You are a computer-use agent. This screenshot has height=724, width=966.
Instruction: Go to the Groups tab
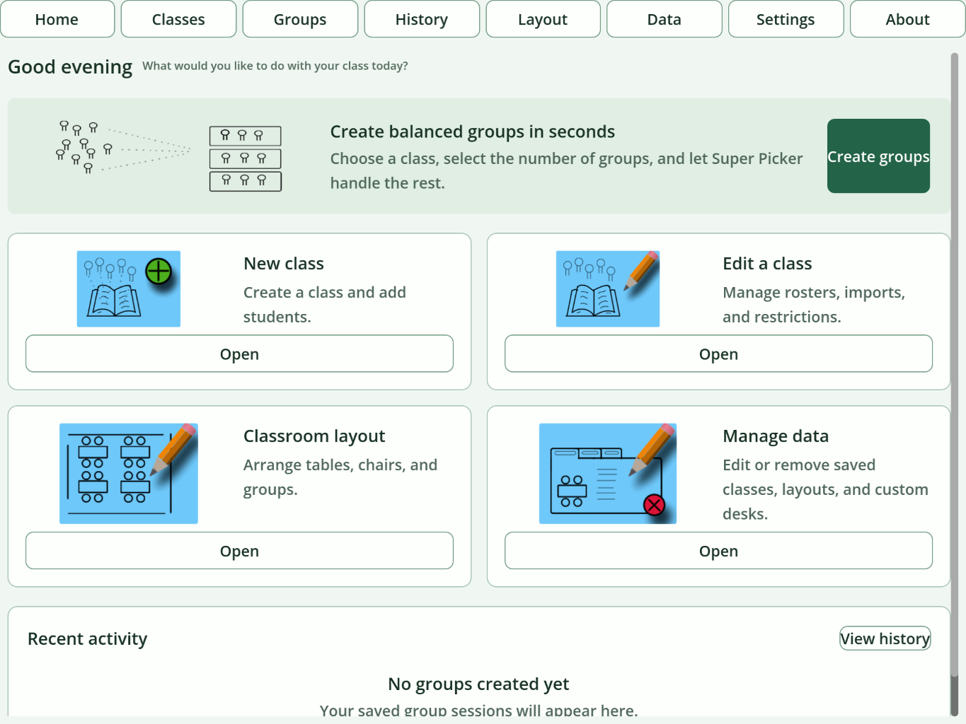tap(300, 19)
